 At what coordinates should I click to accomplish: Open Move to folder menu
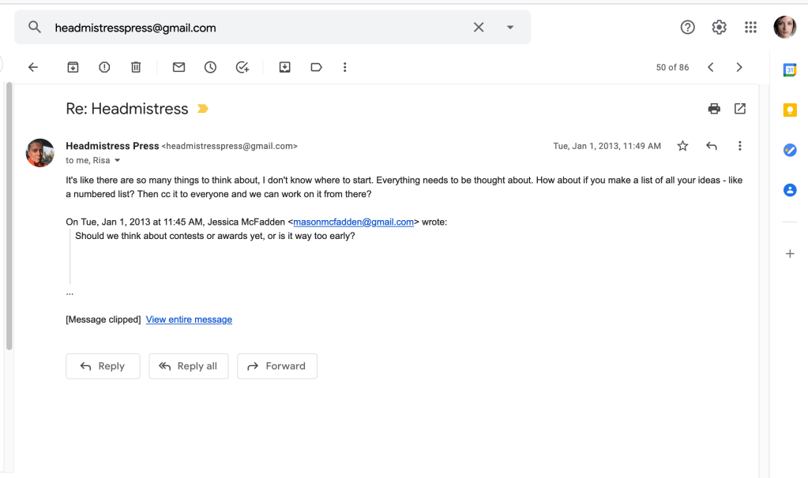click(x=285, y=68)
